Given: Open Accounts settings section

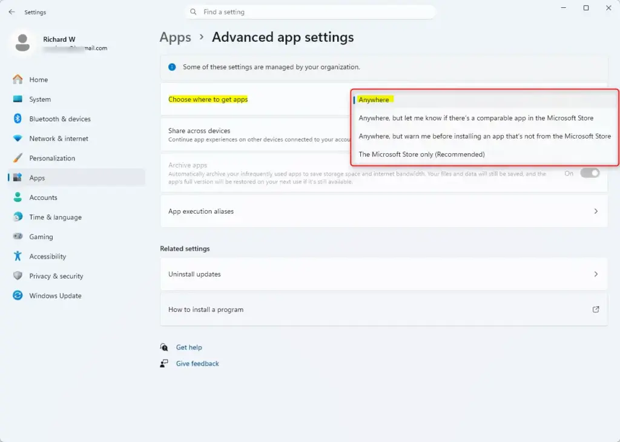Looking at the screenshot, I should (x=76, y=197).
